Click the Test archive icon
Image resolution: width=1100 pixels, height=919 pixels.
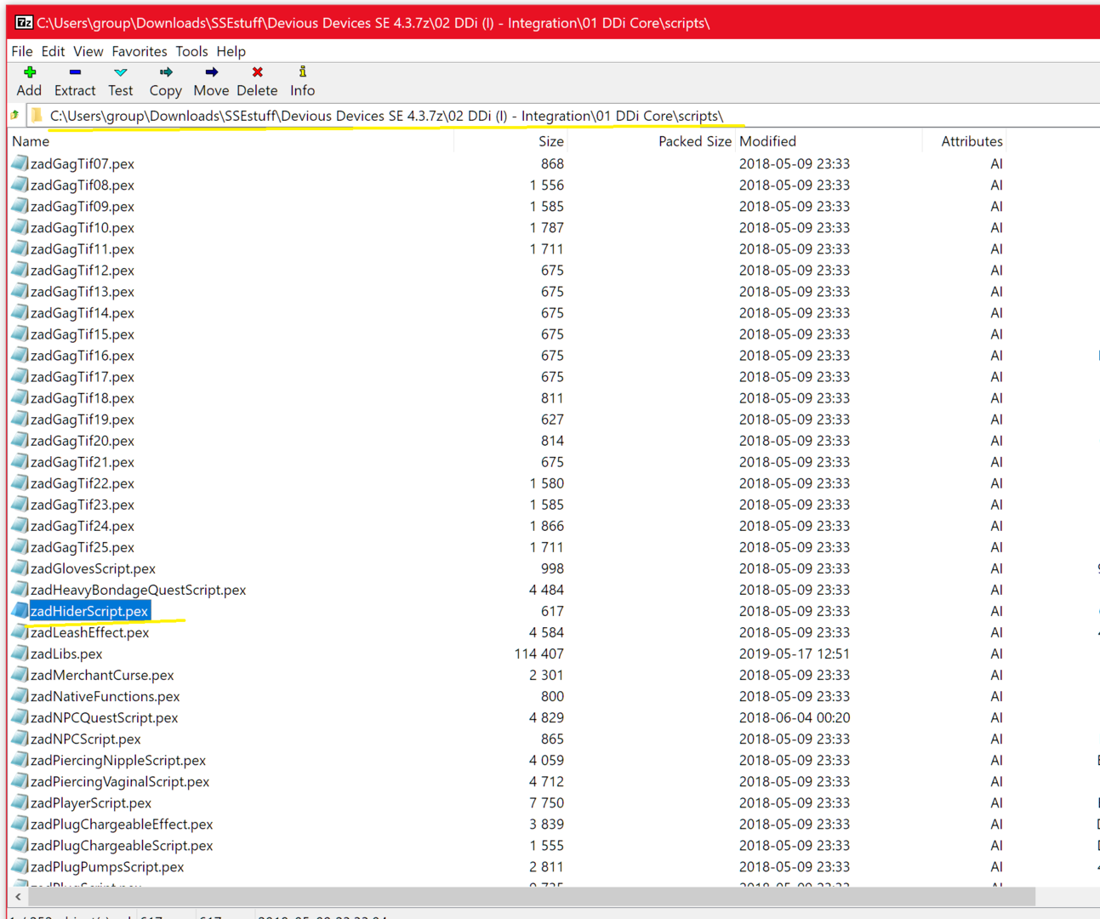[x=121, y=72]
